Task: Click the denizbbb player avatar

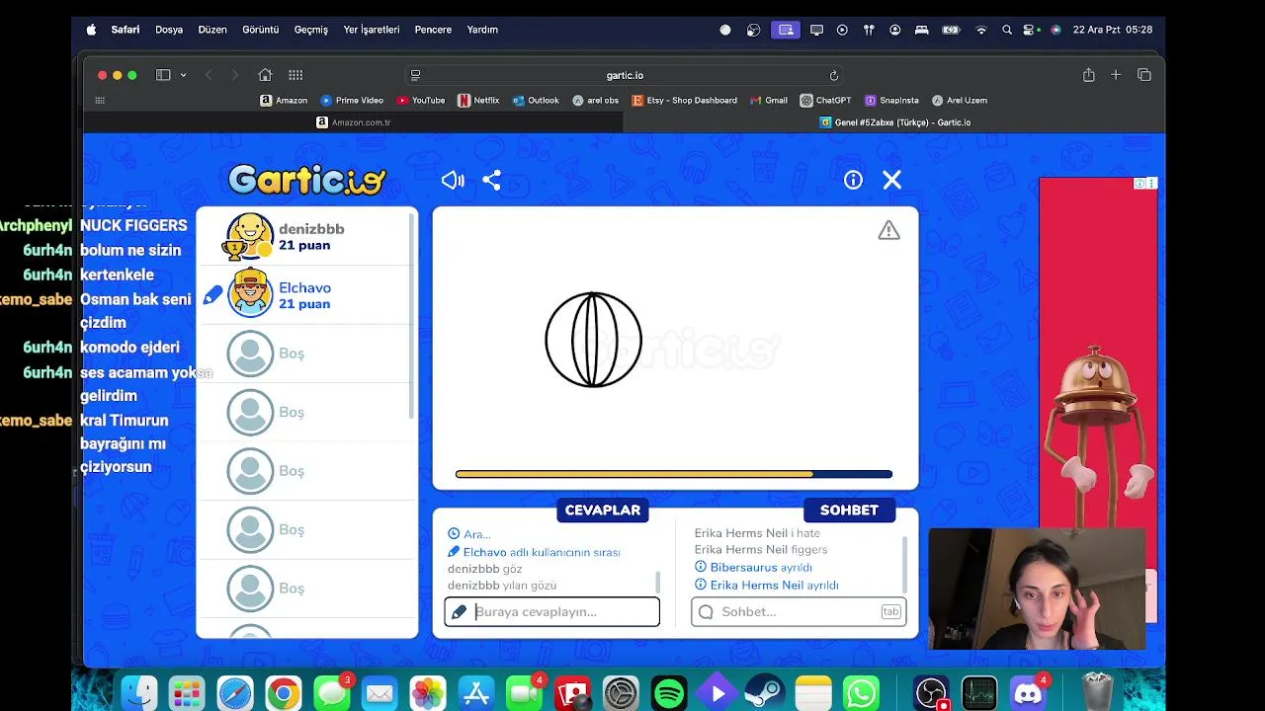Action: [x=249, y=236]
